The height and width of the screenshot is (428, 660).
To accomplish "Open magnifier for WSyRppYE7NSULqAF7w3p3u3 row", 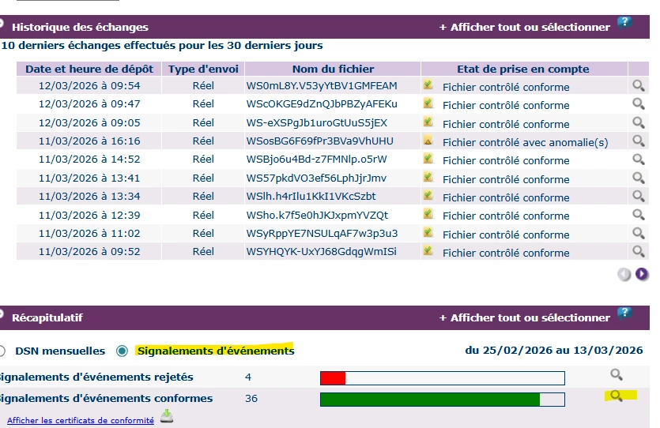I will coord(639,233).
